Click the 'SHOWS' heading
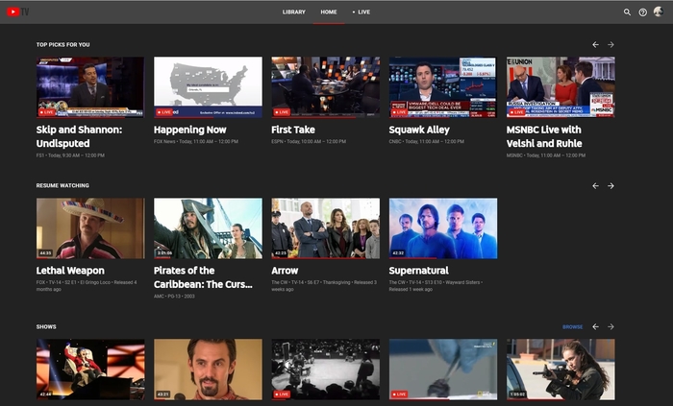Screen dimensions: 673x406 pyautogui.click(x=46, y=326)
